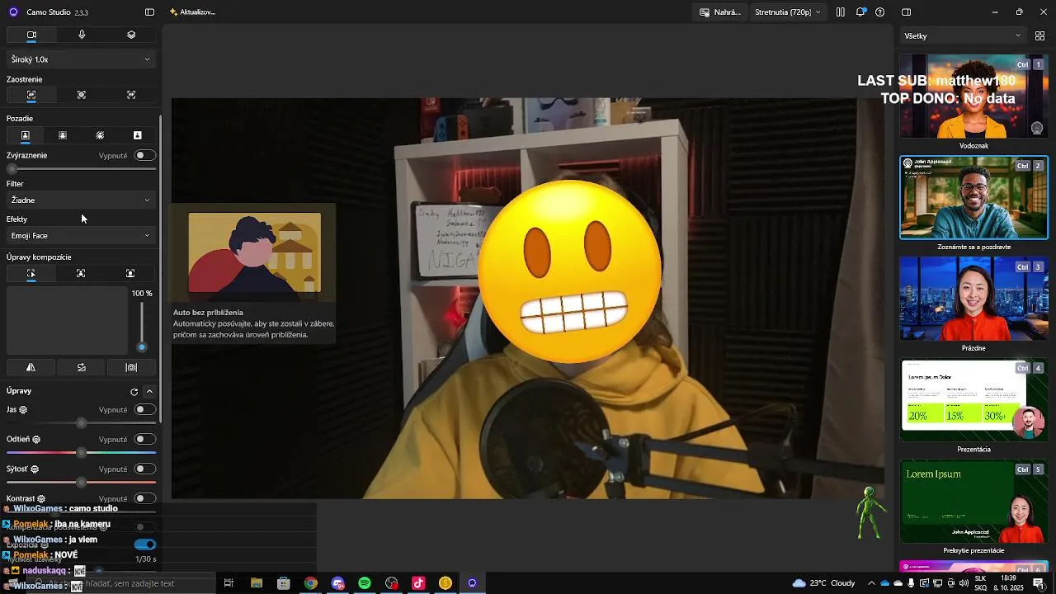The width and height of the screenshot is (1056, 594).
Task: Select the third auto-framing mode icon
Action: click(x=130, y=273)
